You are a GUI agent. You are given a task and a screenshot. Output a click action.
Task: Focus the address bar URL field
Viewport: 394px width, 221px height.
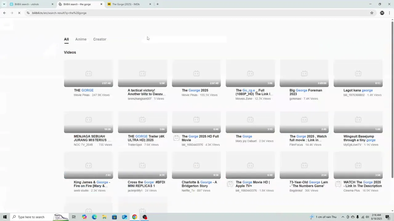[x=197, y=13]
